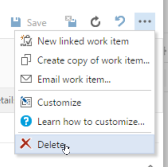Click the New linked work item icon
This screenshot has width=168, height=167.
pos(26,40)
